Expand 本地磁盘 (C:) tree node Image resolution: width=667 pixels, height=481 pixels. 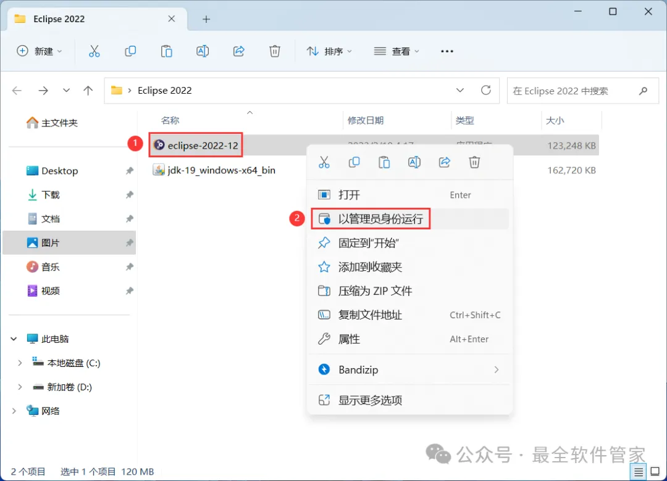tap(20, 363)
